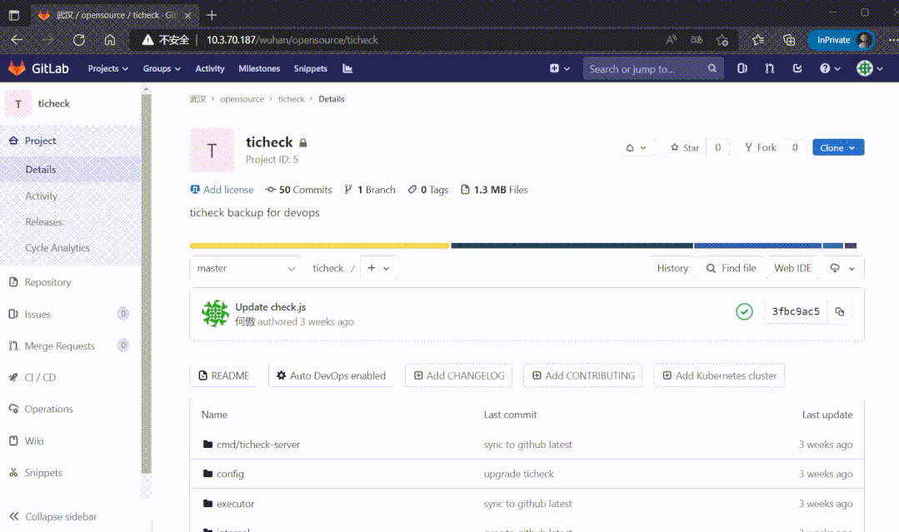899x532 pixels.
Task: Star the ticheck project
Action: coord(685,147)
